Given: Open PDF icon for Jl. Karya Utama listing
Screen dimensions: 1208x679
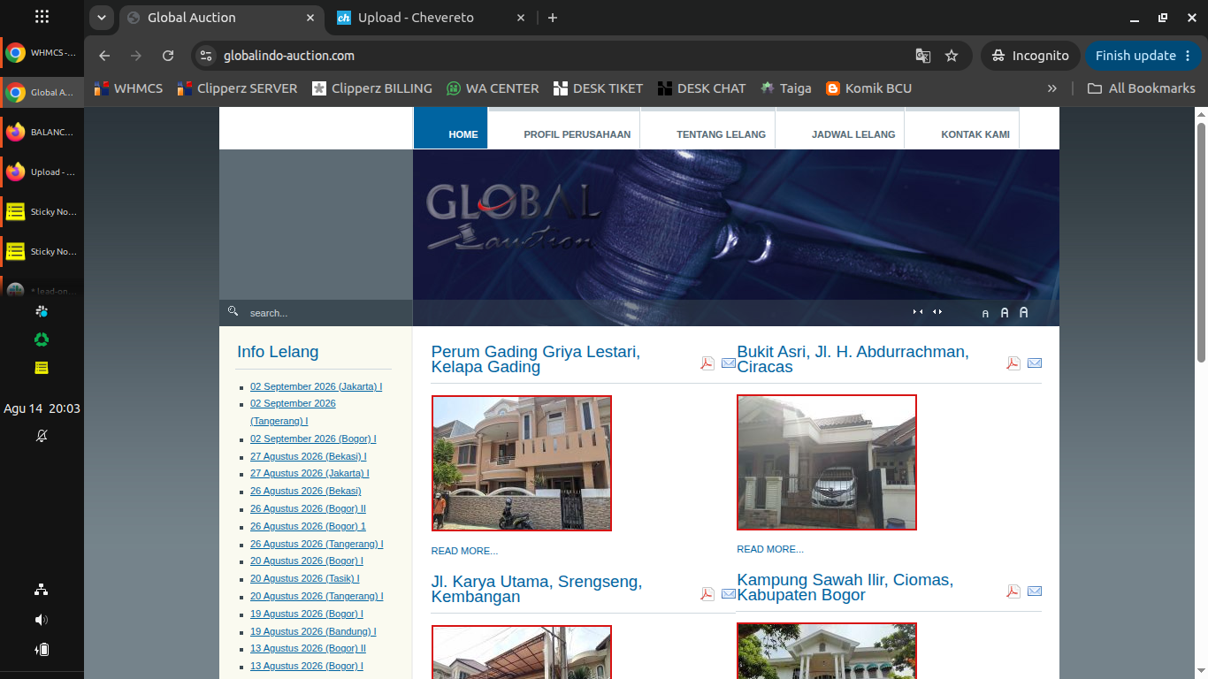Looking at the screenshot, I should (707, 594).
